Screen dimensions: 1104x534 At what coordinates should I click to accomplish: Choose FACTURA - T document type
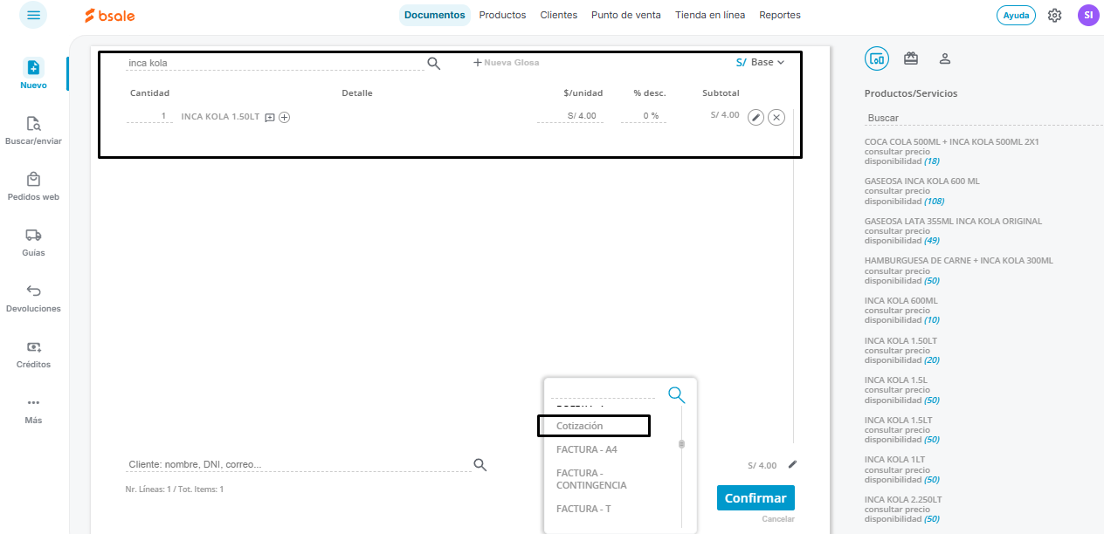click(x=583, y=509)
